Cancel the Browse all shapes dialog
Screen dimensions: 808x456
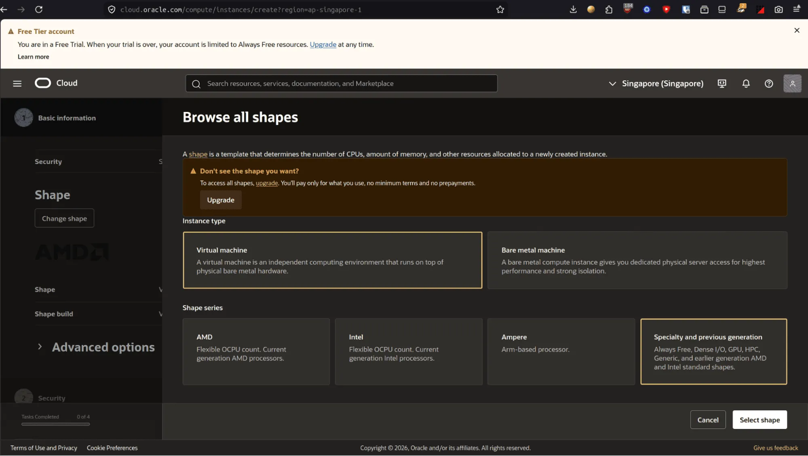708,420
